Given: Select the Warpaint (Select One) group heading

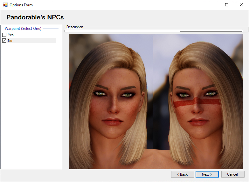Looking at the screenshot, I should click(23, 29).
